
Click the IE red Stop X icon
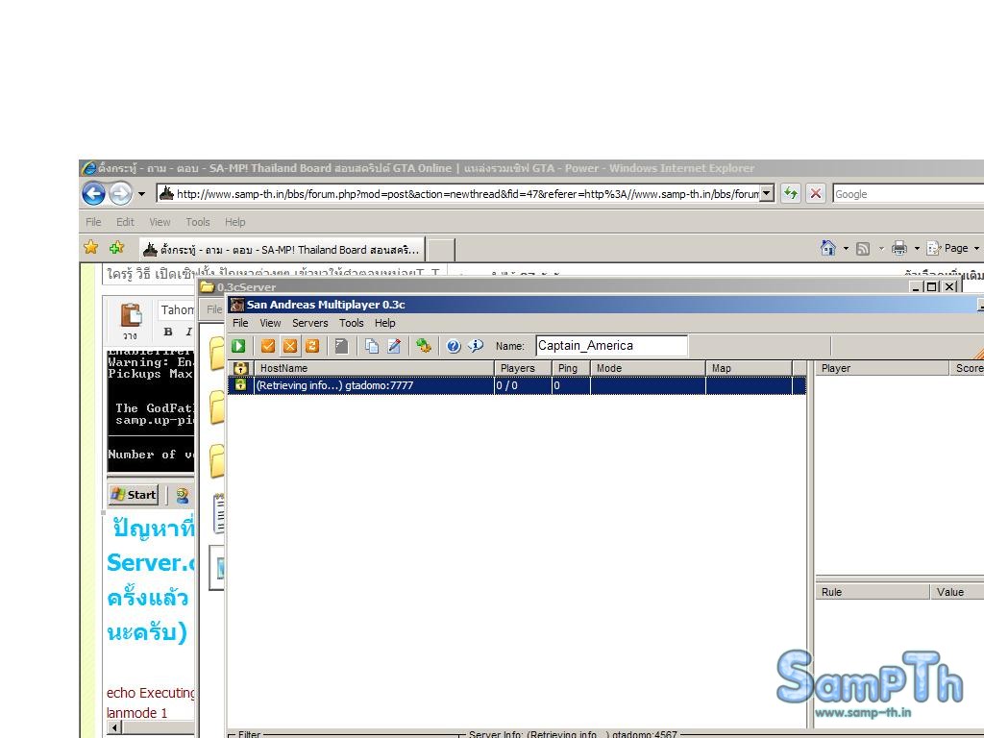point(816,193)
